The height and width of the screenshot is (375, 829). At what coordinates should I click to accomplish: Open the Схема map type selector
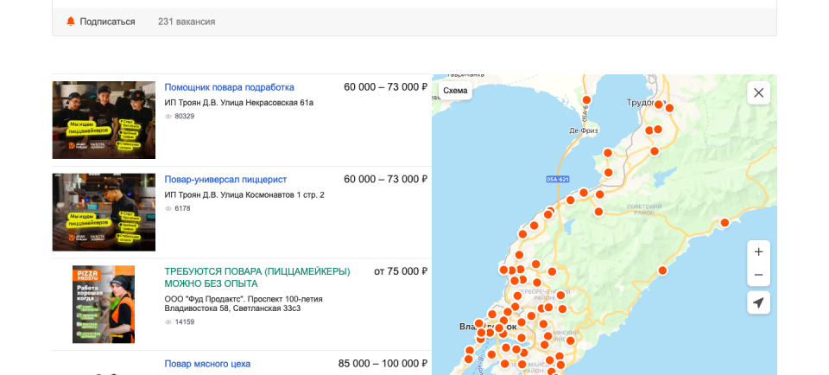(455, 91)
